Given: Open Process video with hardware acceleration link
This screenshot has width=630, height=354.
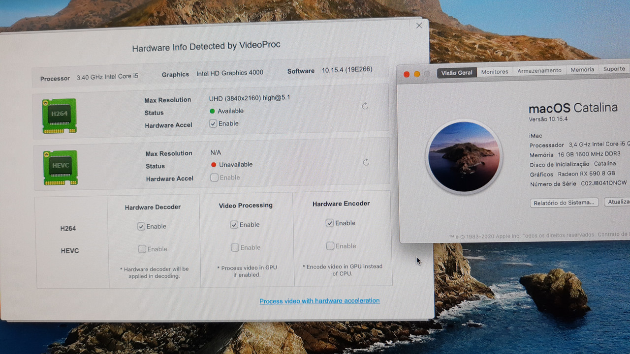Looking at the screenshot, I should pyautogui.click(x=319, y=300).
